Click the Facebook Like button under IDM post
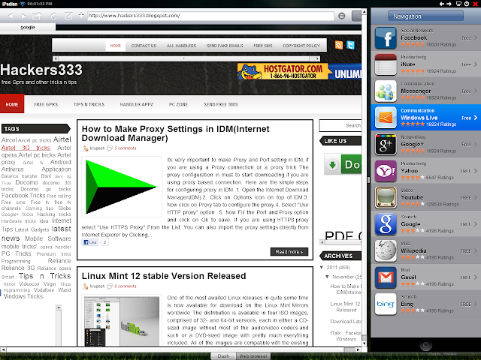 (x=90, y=242)
